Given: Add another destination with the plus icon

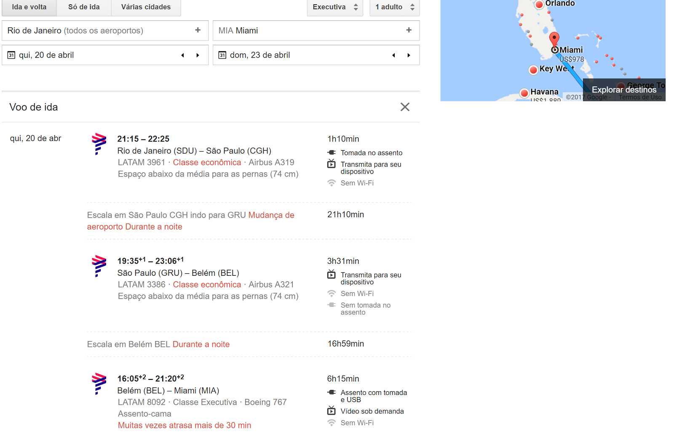Looking at the screenshot, I should point(409,30).
